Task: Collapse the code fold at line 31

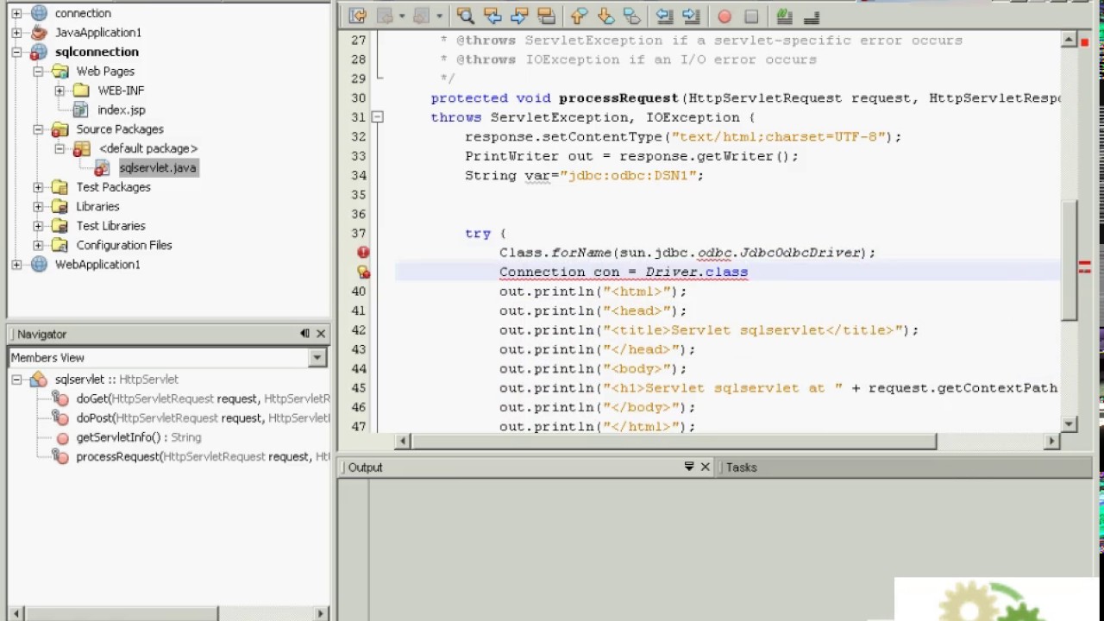Action: point(378,117)
